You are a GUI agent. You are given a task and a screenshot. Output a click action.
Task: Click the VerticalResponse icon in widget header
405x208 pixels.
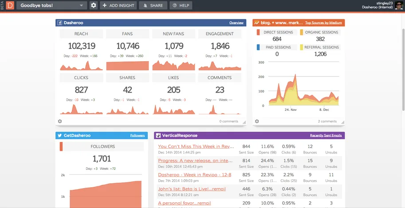point(158,135)
